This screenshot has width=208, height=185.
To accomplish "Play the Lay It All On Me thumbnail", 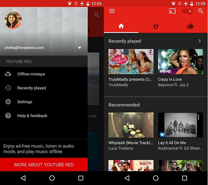I will pos(180,125).
